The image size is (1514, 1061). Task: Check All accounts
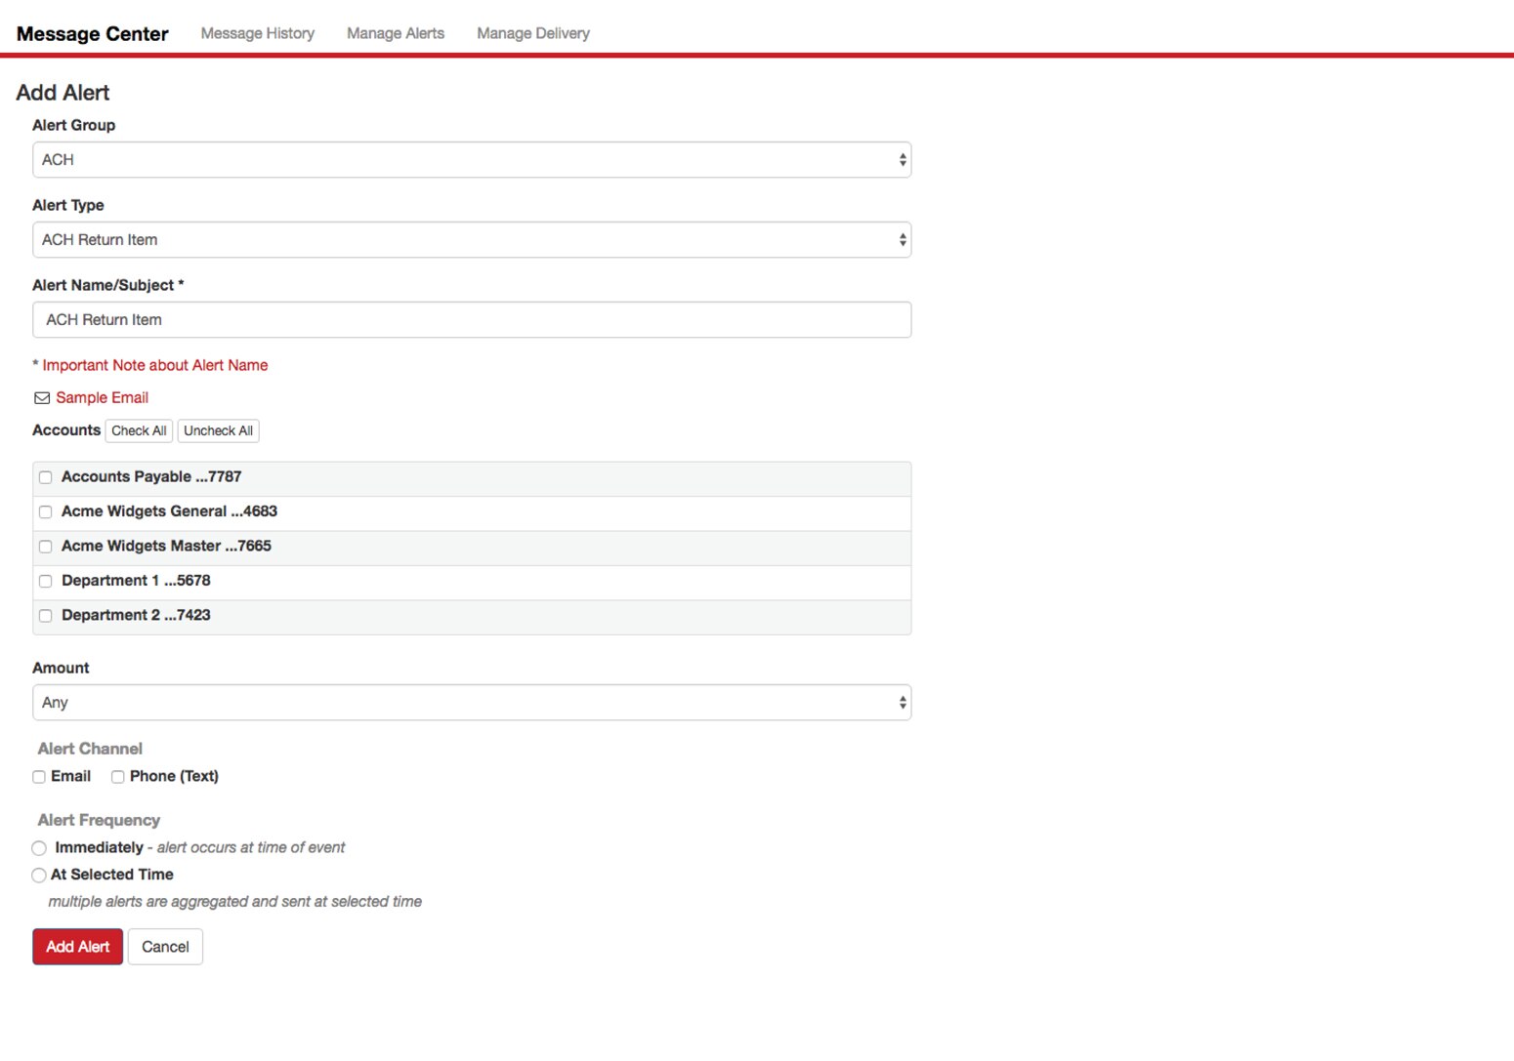tap(139, 430)
